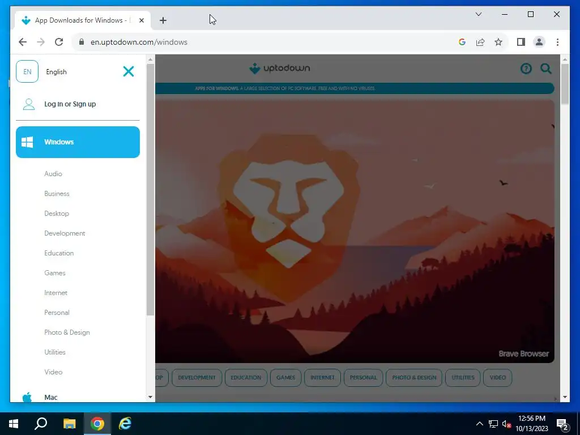Open the Education category in sidebar
The height and width of the screenshot is (435, 580).
(59, 253)
